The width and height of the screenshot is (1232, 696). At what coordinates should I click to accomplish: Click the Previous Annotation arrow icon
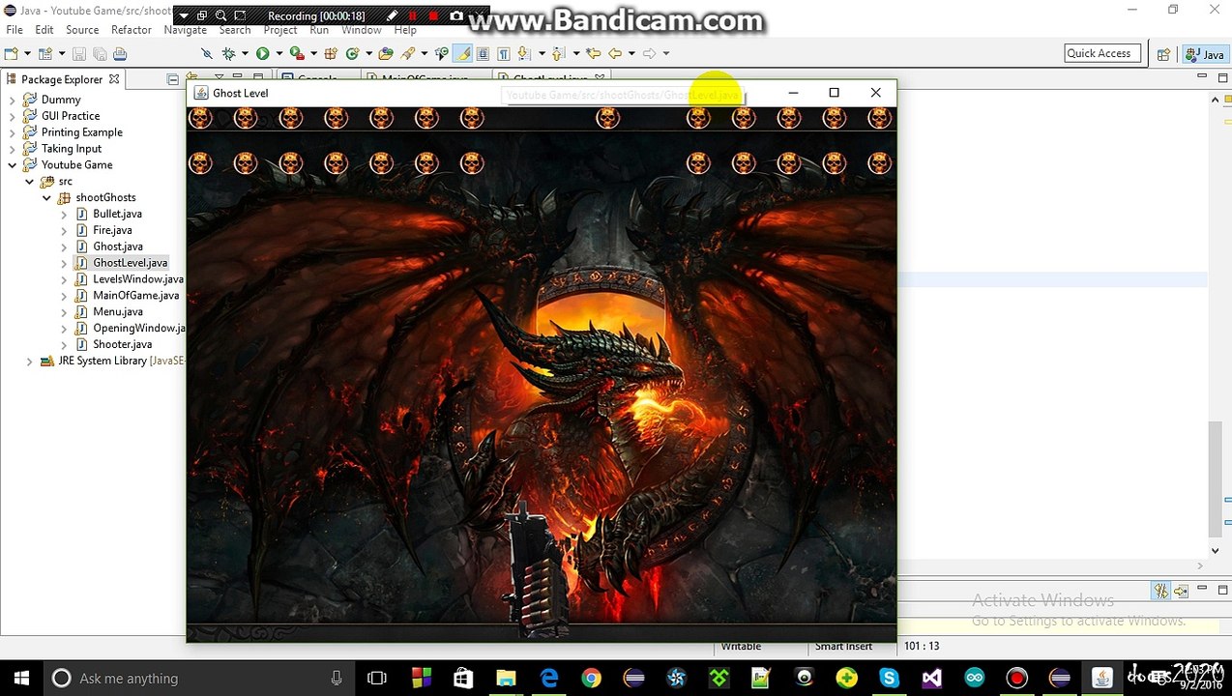558,53
